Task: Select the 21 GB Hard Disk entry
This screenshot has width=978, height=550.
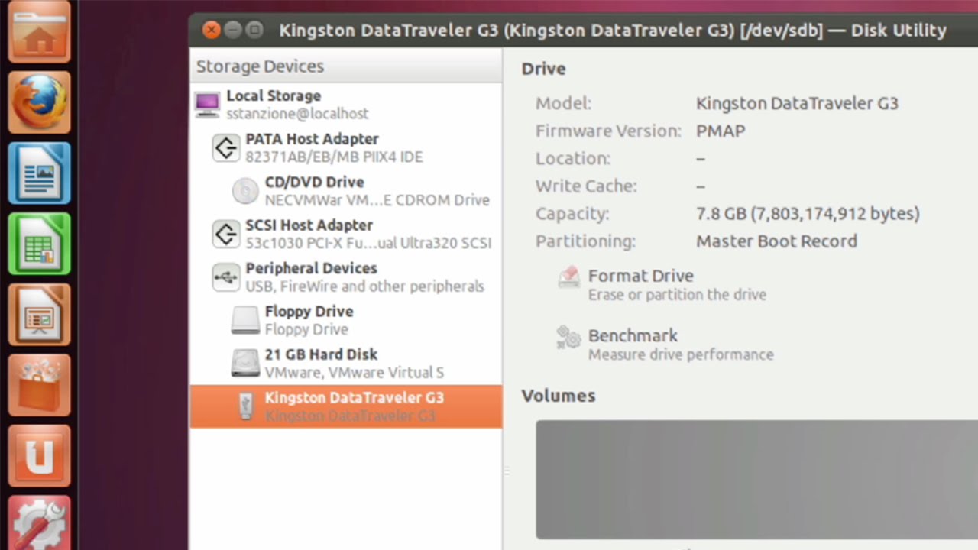Action: (346, 363)
